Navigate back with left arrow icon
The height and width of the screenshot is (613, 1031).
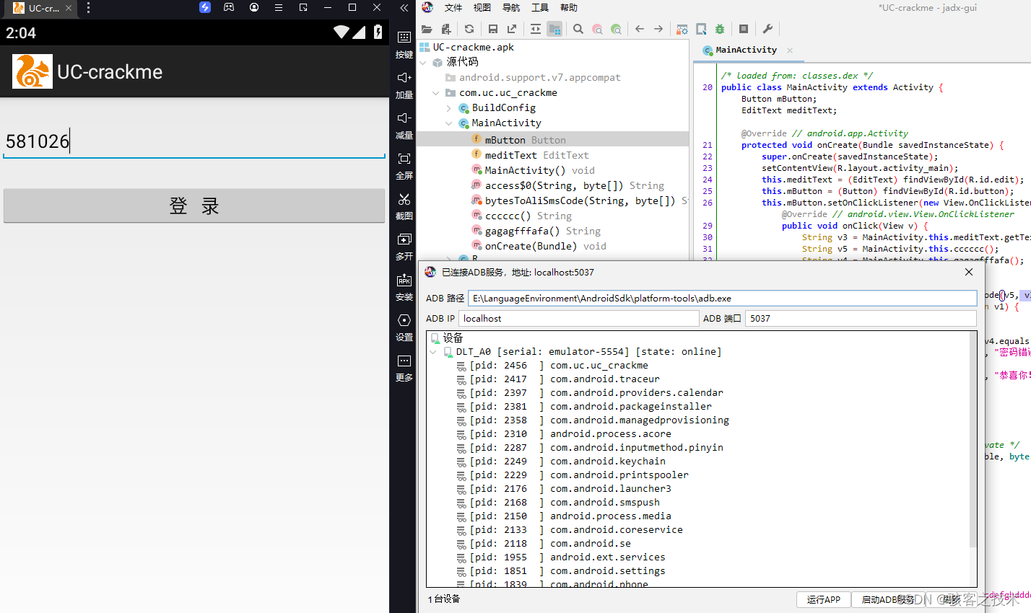[640, 29]
